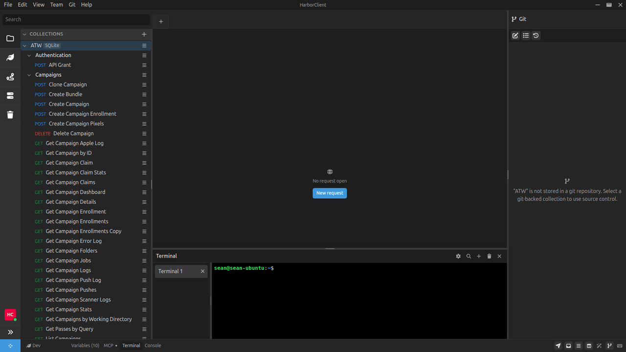Collapse the Campaigns folder
This screenshot has height=352, width=626.
(x=29, y=75)
